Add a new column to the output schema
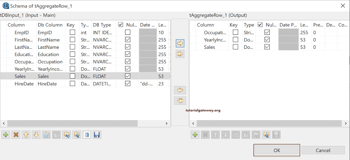 click(x=195, y=135)
